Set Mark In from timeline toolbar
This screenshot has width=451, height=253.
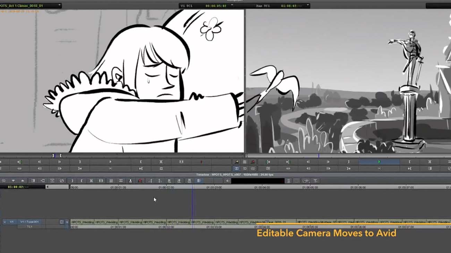point(82,181)
